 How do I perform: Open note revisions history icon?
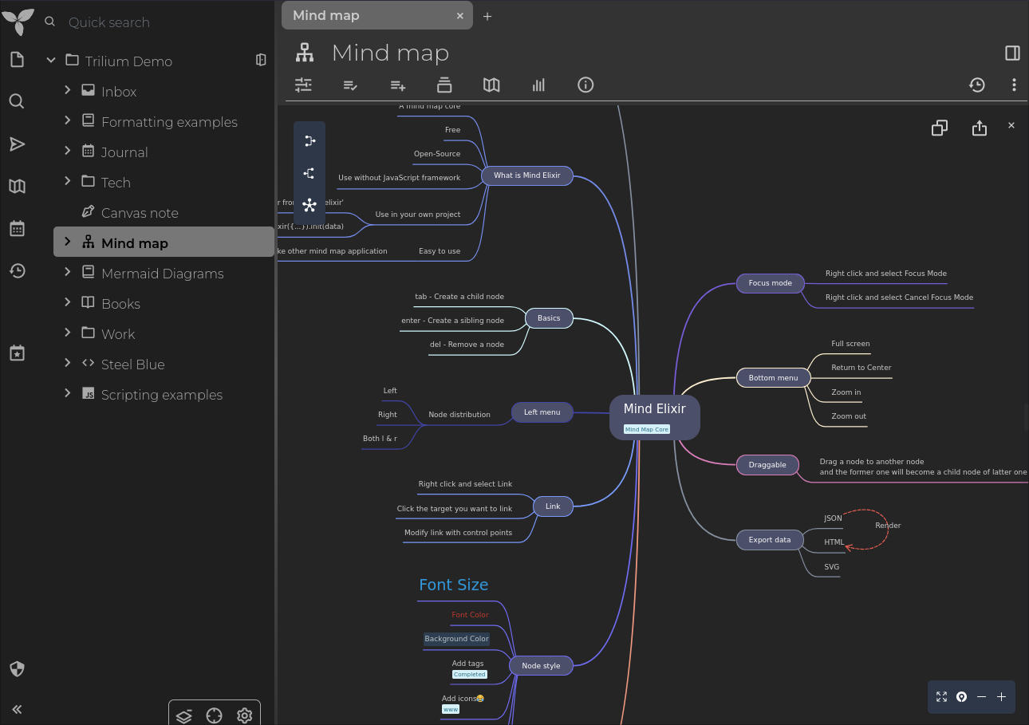(x=976, y=85)
